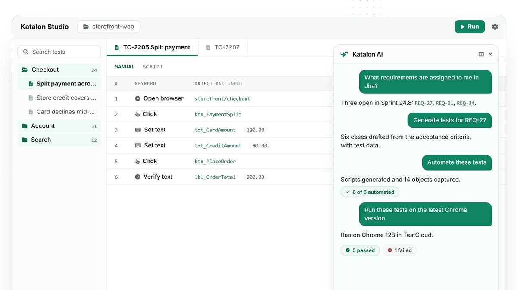Click the checkmark icon beside Verify text
This screenshot has height=290, width=517.
tap(137, 177)
